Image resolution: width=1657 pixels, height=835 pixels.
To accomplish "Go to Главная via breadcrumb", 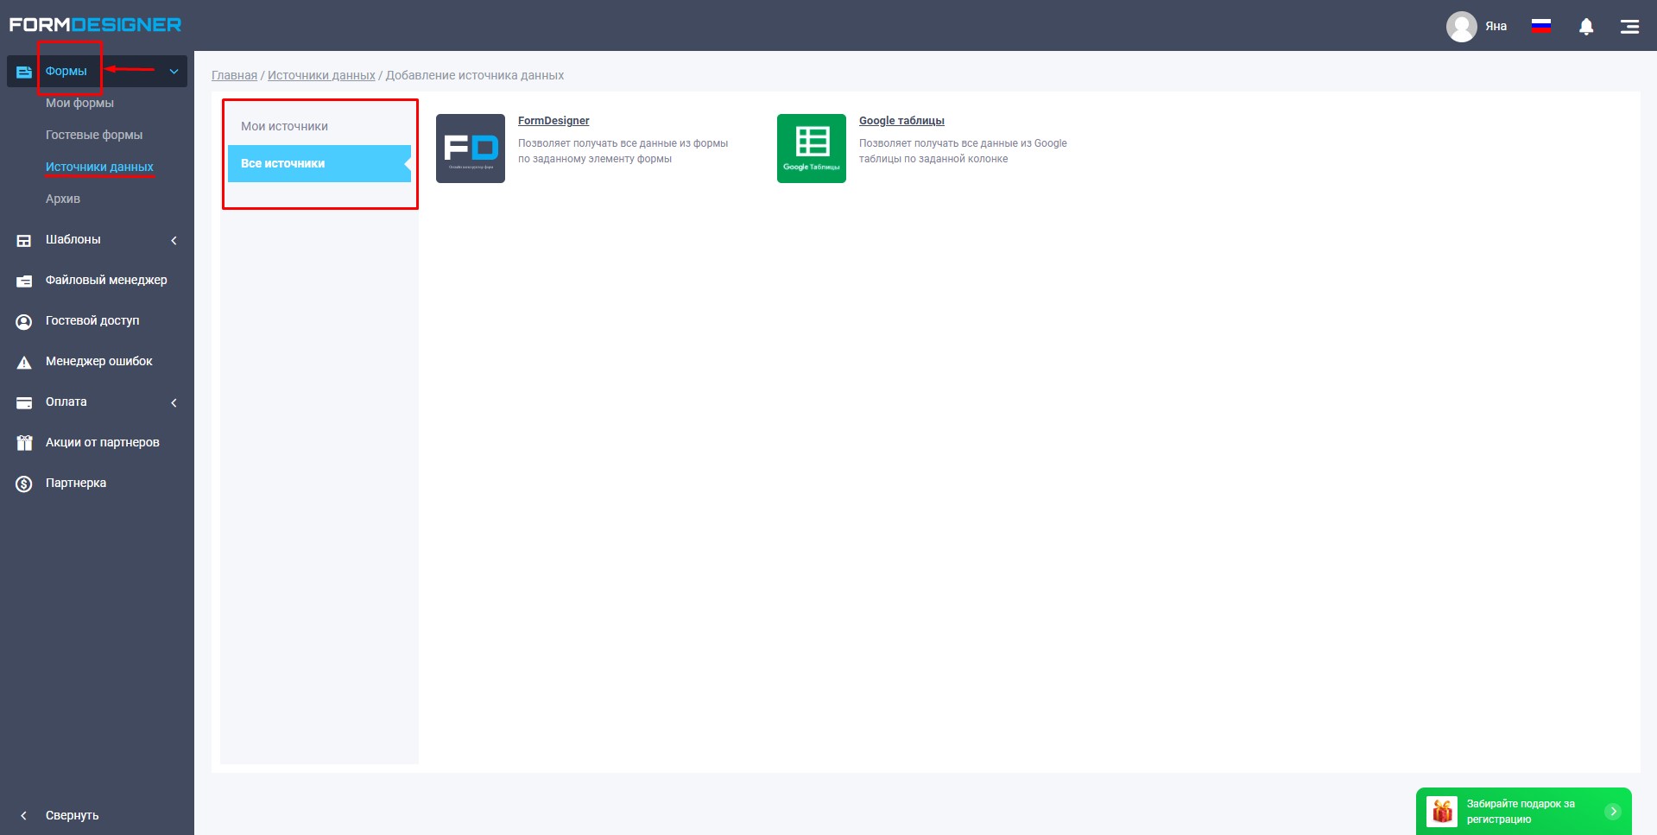I will click(234, 75).
